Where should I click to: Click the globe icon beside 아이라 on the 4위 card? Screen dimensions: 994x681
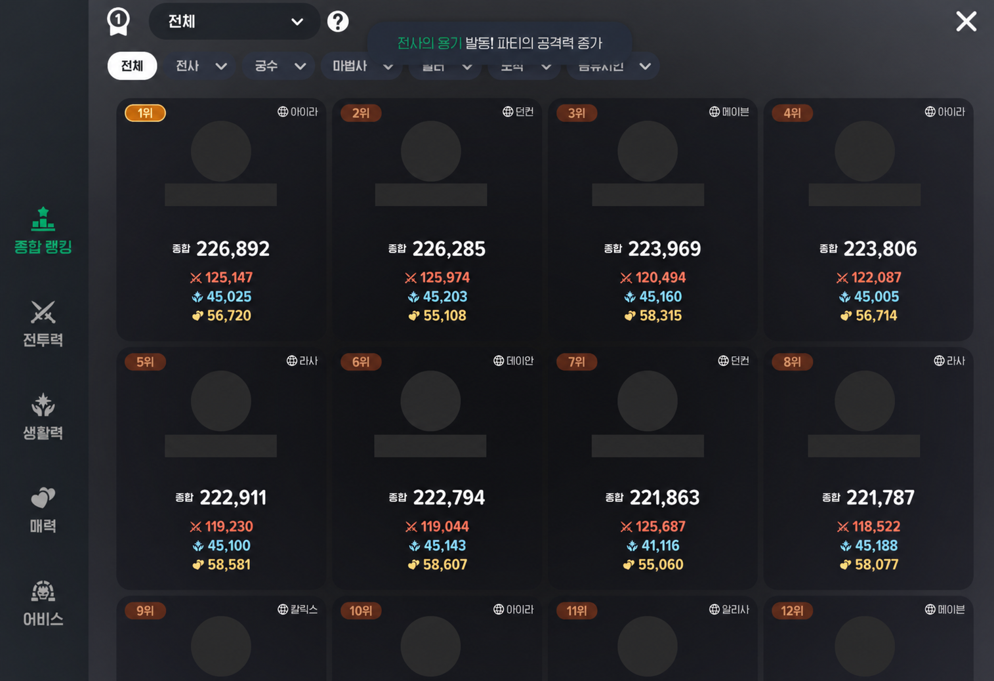[930, 112]
